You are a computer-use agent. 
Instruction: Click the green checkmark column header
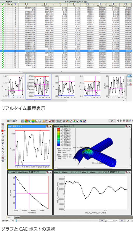[x=3, y=4]
